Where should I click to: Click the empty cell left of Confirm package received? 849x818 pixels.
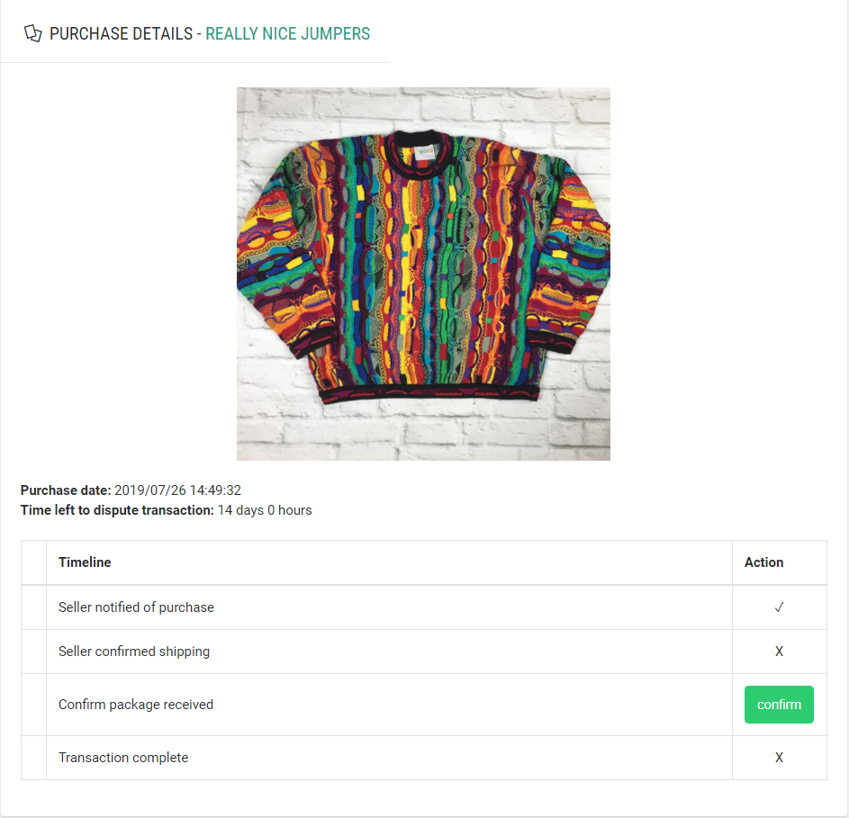tap(33, 705)
